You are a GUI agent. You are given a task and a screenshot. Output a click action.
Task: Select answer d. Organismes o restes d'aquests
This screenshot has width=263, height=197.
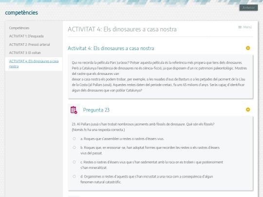[75, 177]
